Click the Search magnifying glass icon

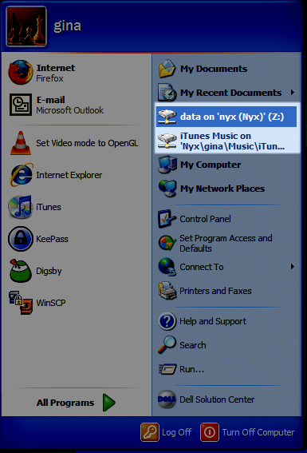tap(167, 344)
